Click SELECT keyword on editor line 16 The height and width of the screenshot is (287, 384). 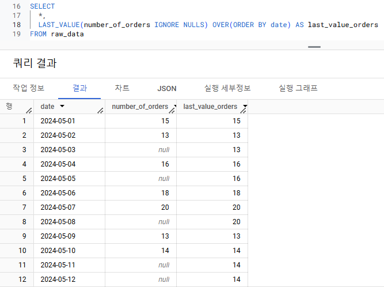43,6
